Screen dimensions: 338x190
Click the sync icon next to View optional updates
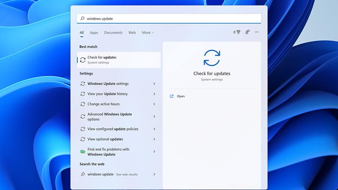82,139
